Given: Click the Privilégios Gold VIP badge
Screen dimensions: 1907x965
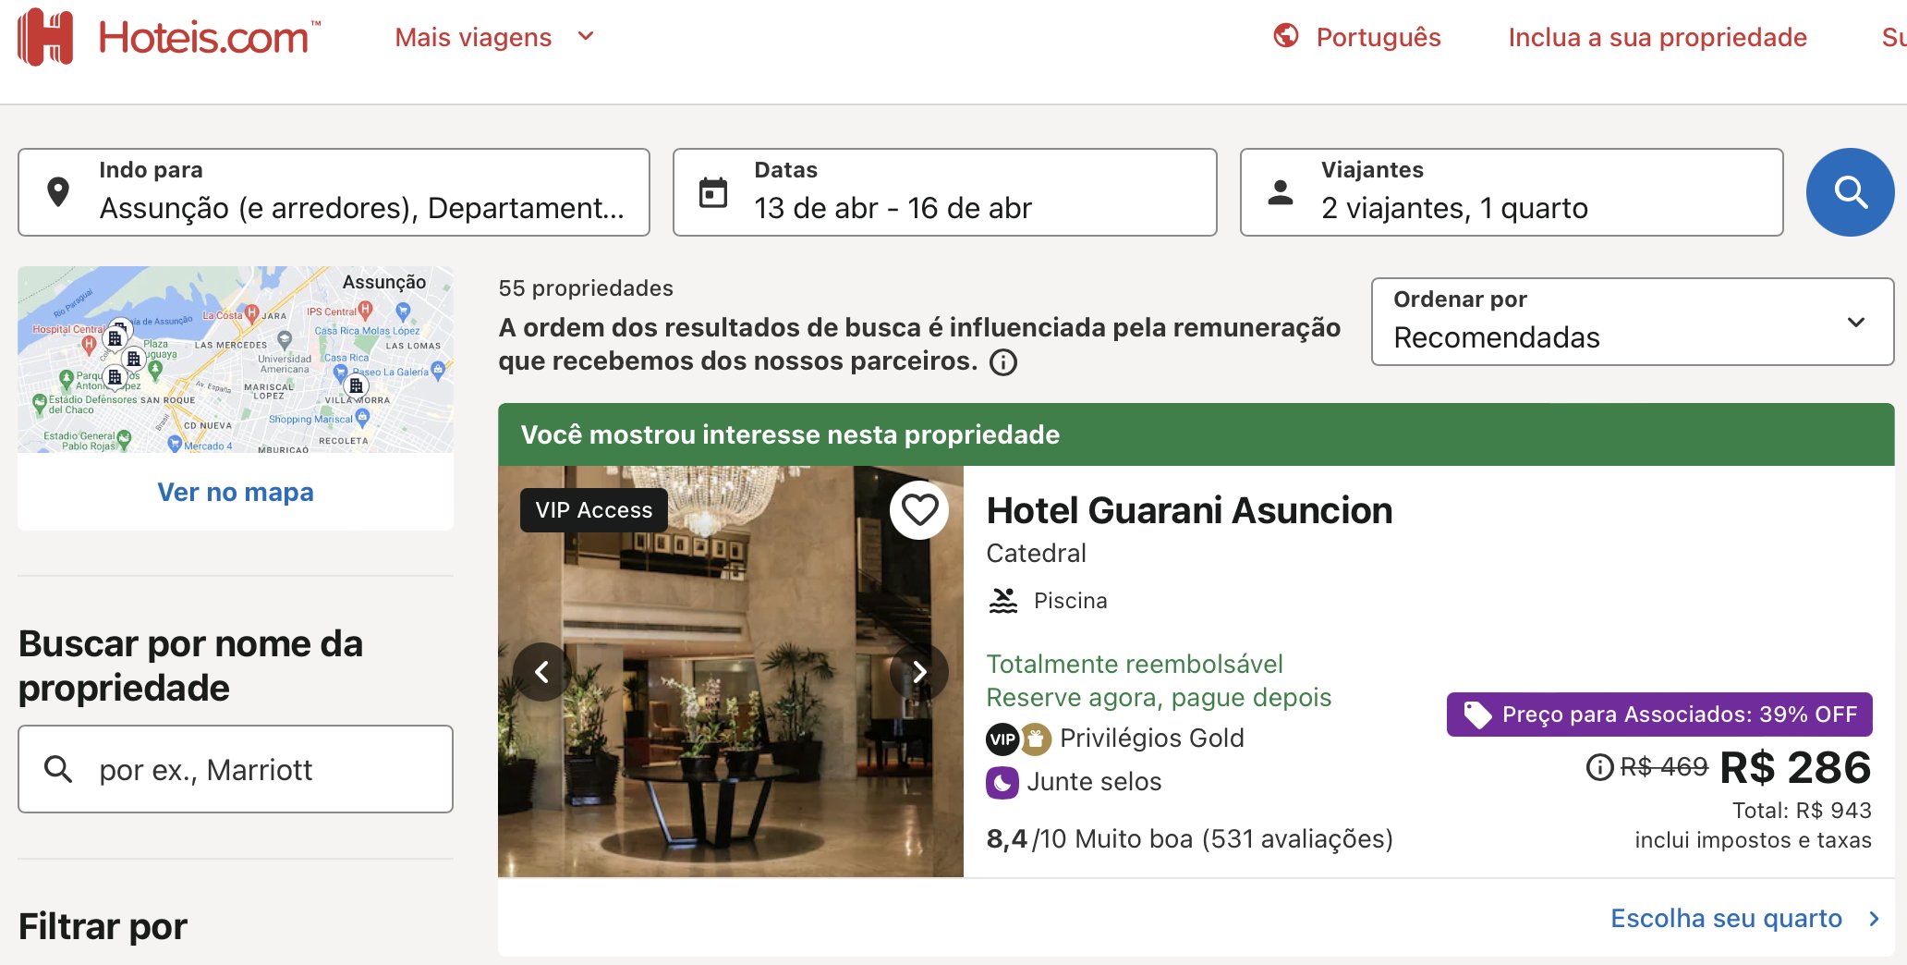Looking at the screenshot, I should tap(1002, 739).
